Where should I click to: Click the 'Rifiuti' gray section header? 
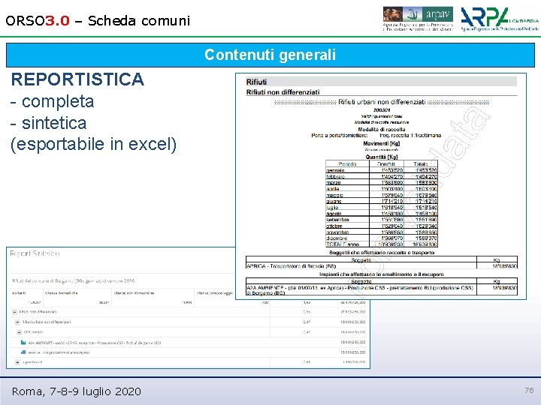[381, 82]
